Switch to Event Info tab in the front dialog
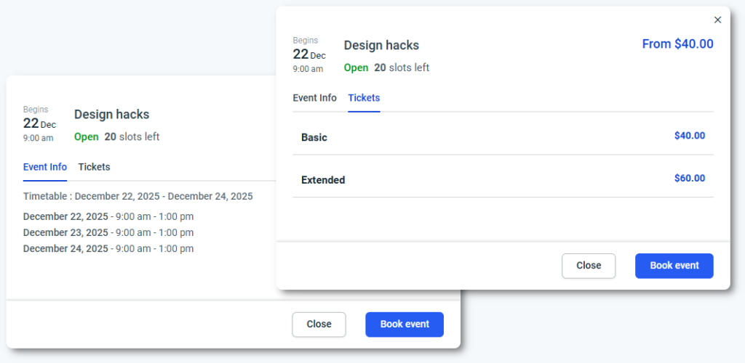Viewport: 745px width, 363px height. [x=314, y=98]
